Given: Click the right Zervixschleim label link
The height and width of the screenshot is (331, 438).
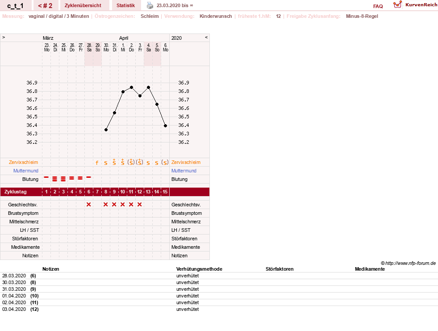Looking at the screenshot, I should [x=186, y=162].
